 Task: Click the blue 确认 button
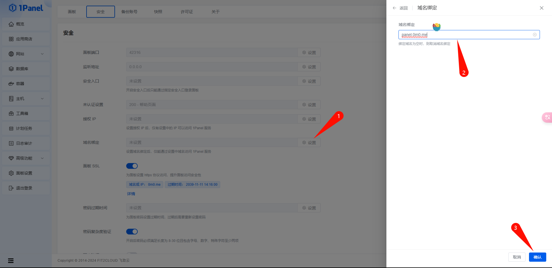click(537, 257)
